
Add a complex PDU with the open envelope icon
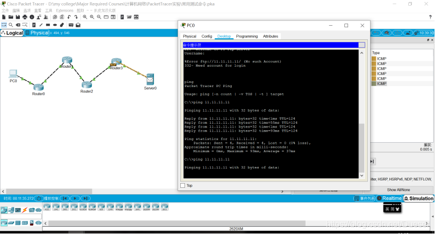78,25
